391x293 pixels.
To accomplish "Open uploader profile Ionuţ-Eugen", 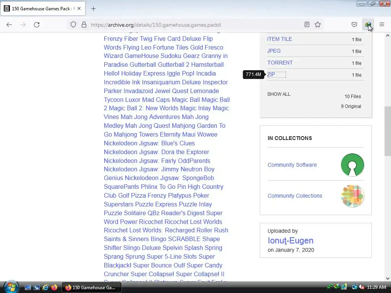I will coord(291,240).
